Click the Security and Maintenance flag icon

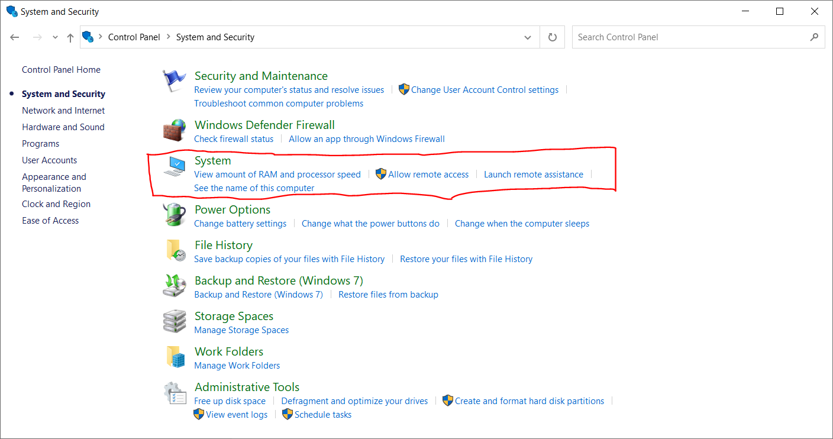[x=174, y=81]
